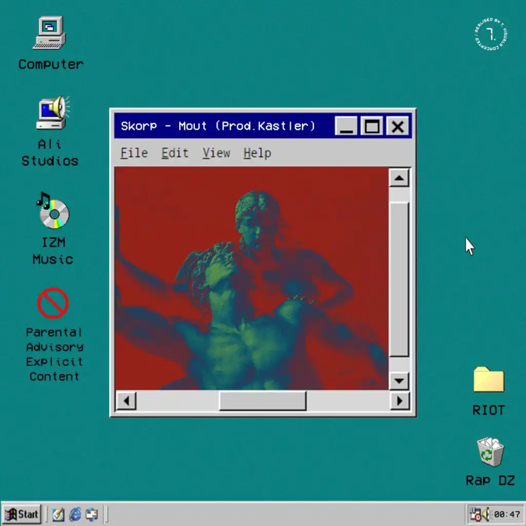The image size is (526, 526).
Task: Open the Ali Studios speaker icon
Action: point(51,113)
